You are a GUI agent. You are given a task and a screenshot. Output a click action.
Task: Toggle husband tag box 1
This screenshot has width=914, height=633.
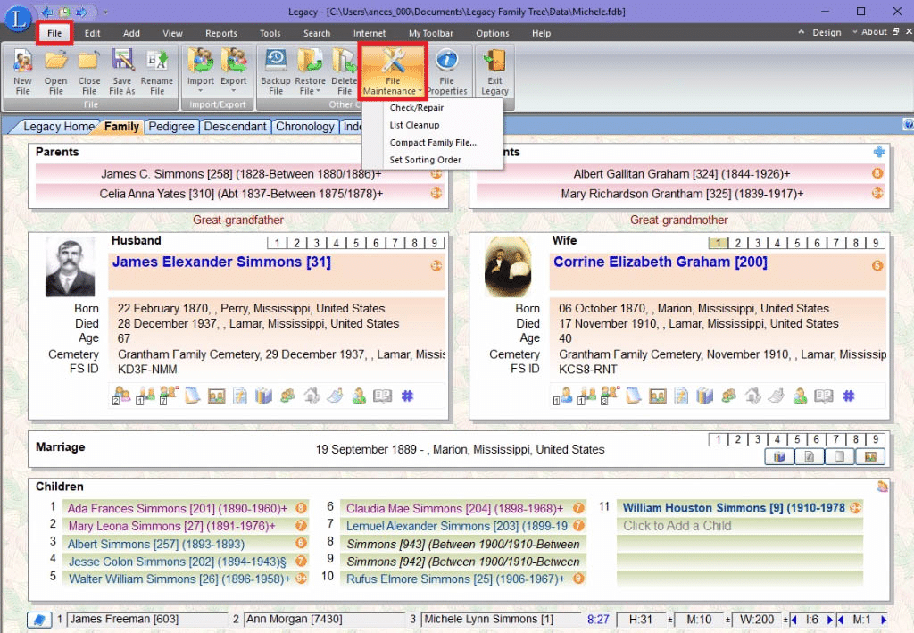(278, 243)
